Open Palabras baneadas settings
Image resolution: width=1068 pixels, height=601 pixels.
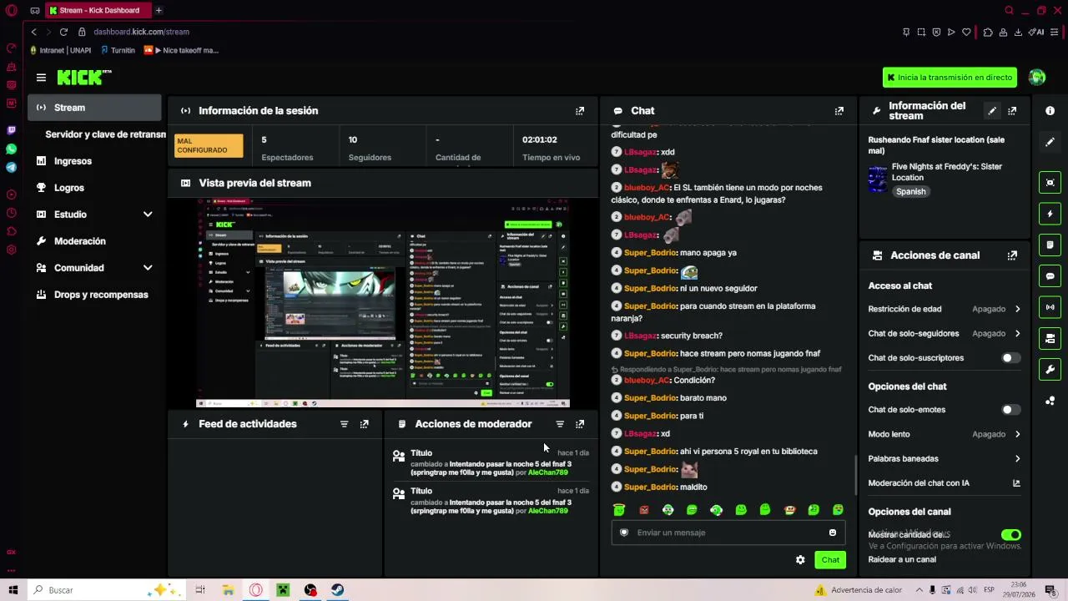[944, 458]
